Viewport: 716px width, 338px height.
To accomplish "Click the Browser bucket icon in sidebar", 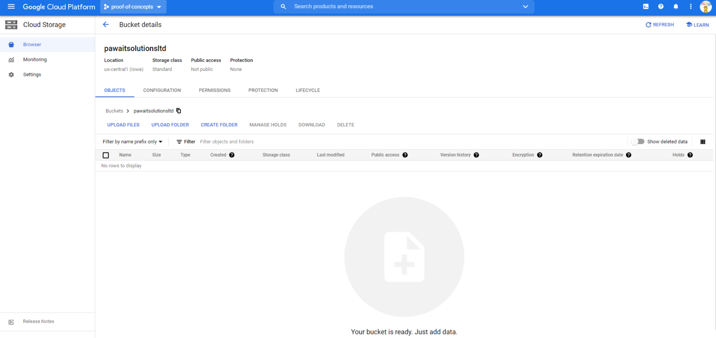I will click(11, 45).
